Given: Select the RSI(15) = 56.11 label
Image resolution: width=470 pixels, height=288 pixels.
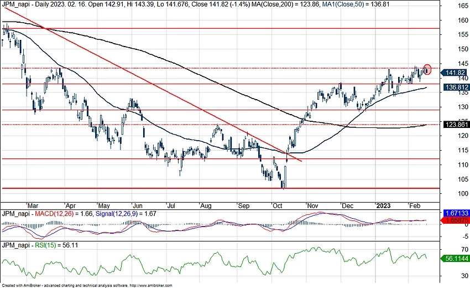Looking at the screenshot, I should (56, 245).
